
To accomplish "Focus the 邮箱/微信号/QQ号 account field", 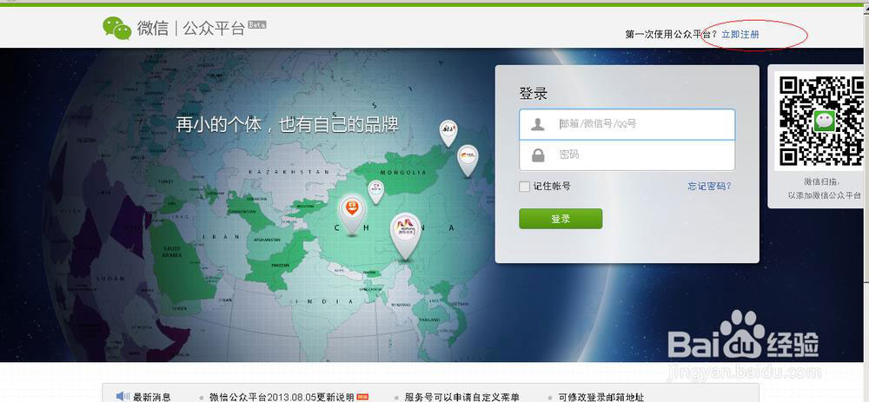I will click(x=627, y=124).
